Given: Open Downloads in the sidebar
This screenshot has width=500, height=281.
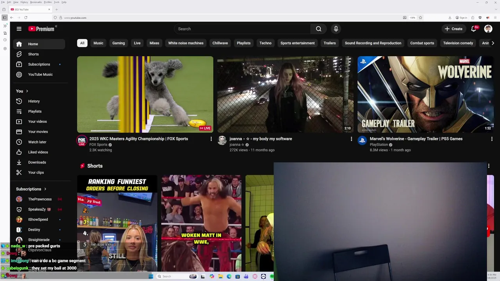Looking at the screenshot, I should click(39, 162).
